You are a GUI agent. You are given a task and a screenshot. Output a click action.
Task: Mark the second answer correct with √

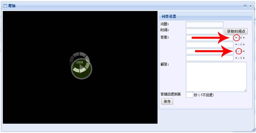(241, 44)
